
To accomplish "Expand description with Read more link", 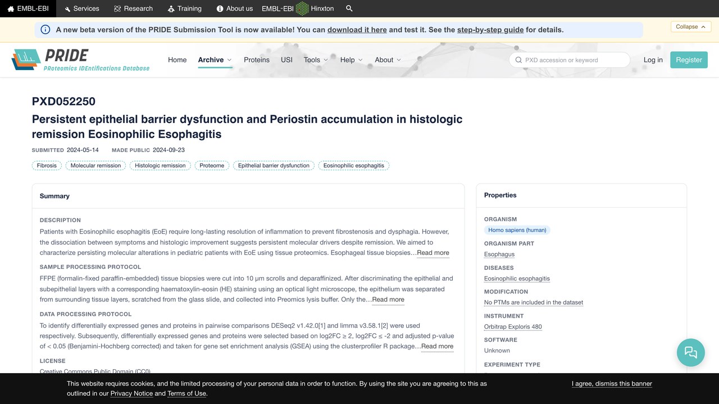I will (433, 252).
